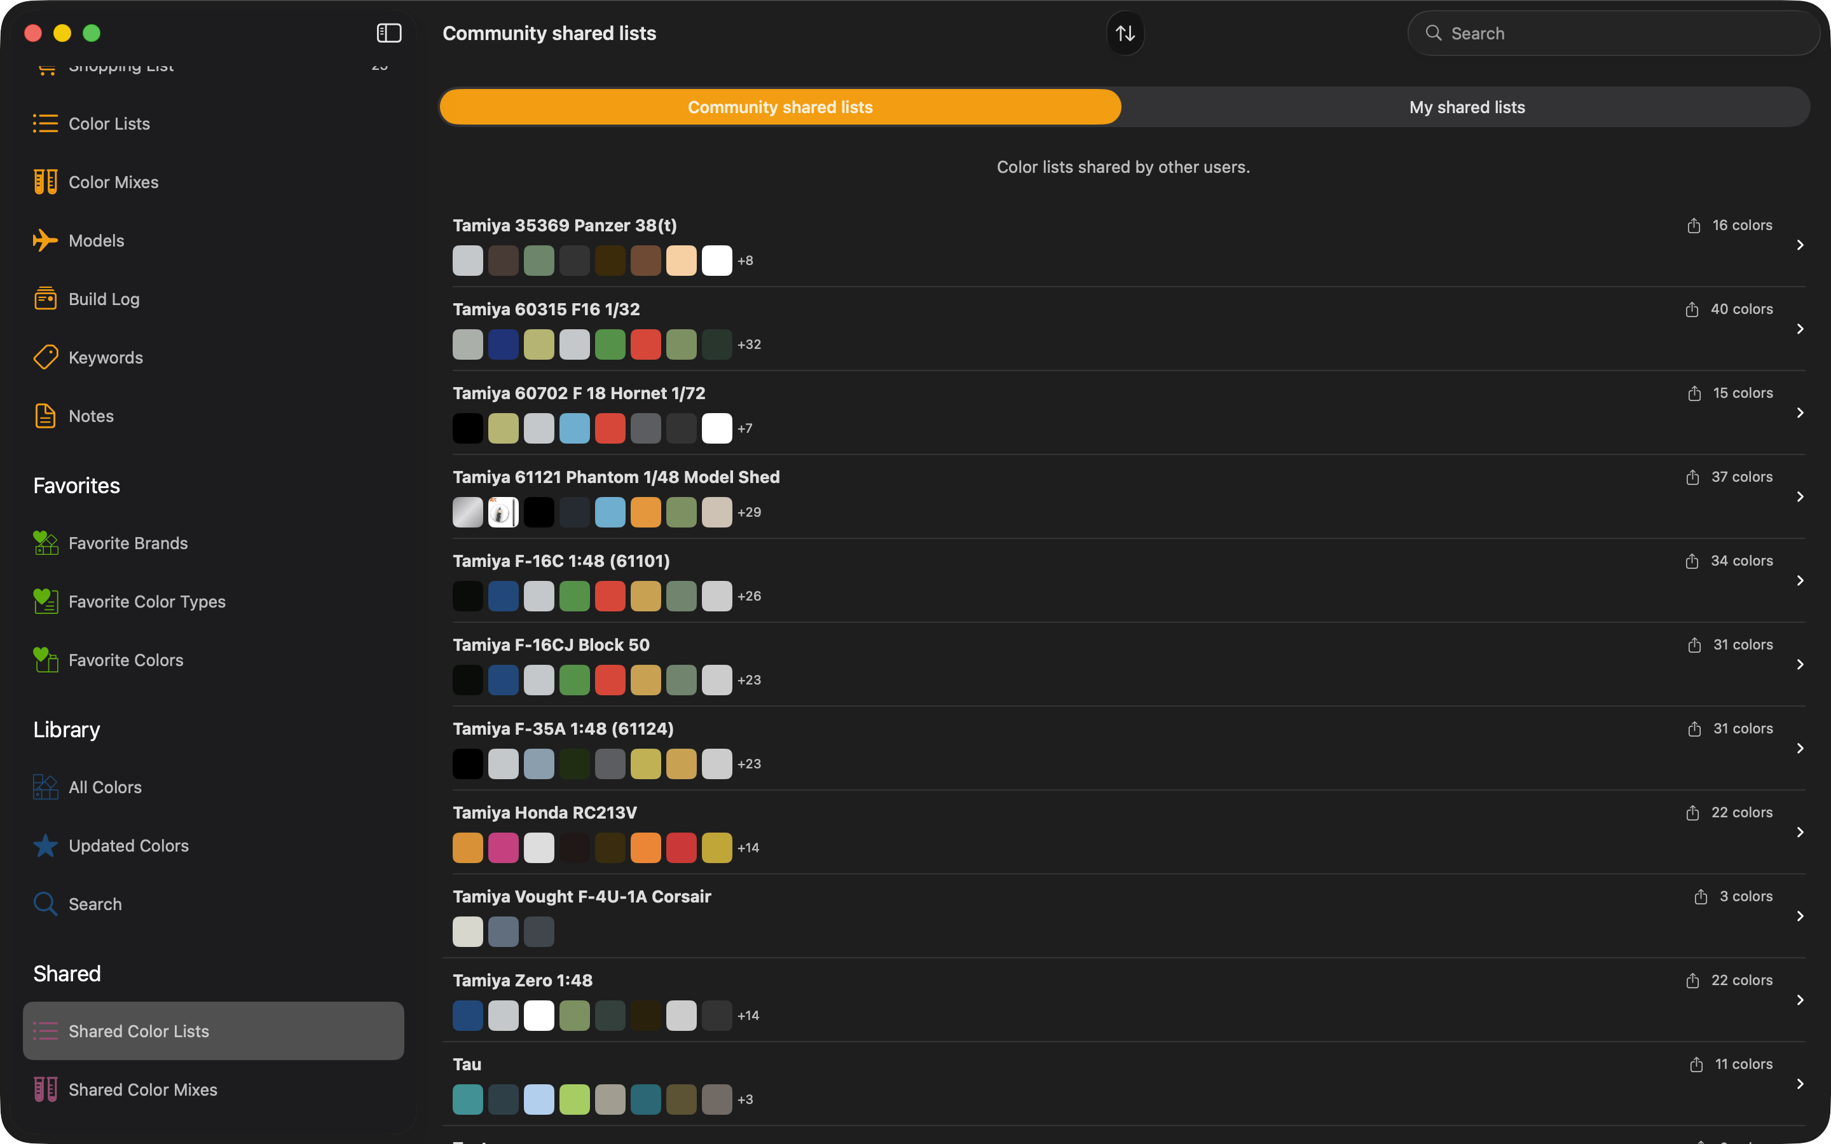Expand Tamiya F-35A 1:48 chevron
The image size is (1831, 1144).
click(x=1800, y=749)
